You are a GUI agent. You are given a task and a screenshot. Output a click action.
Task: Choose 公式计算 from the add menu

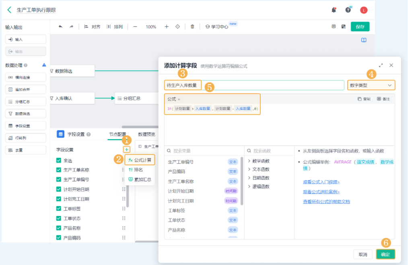pyautogui.click(x=140, y=160)
